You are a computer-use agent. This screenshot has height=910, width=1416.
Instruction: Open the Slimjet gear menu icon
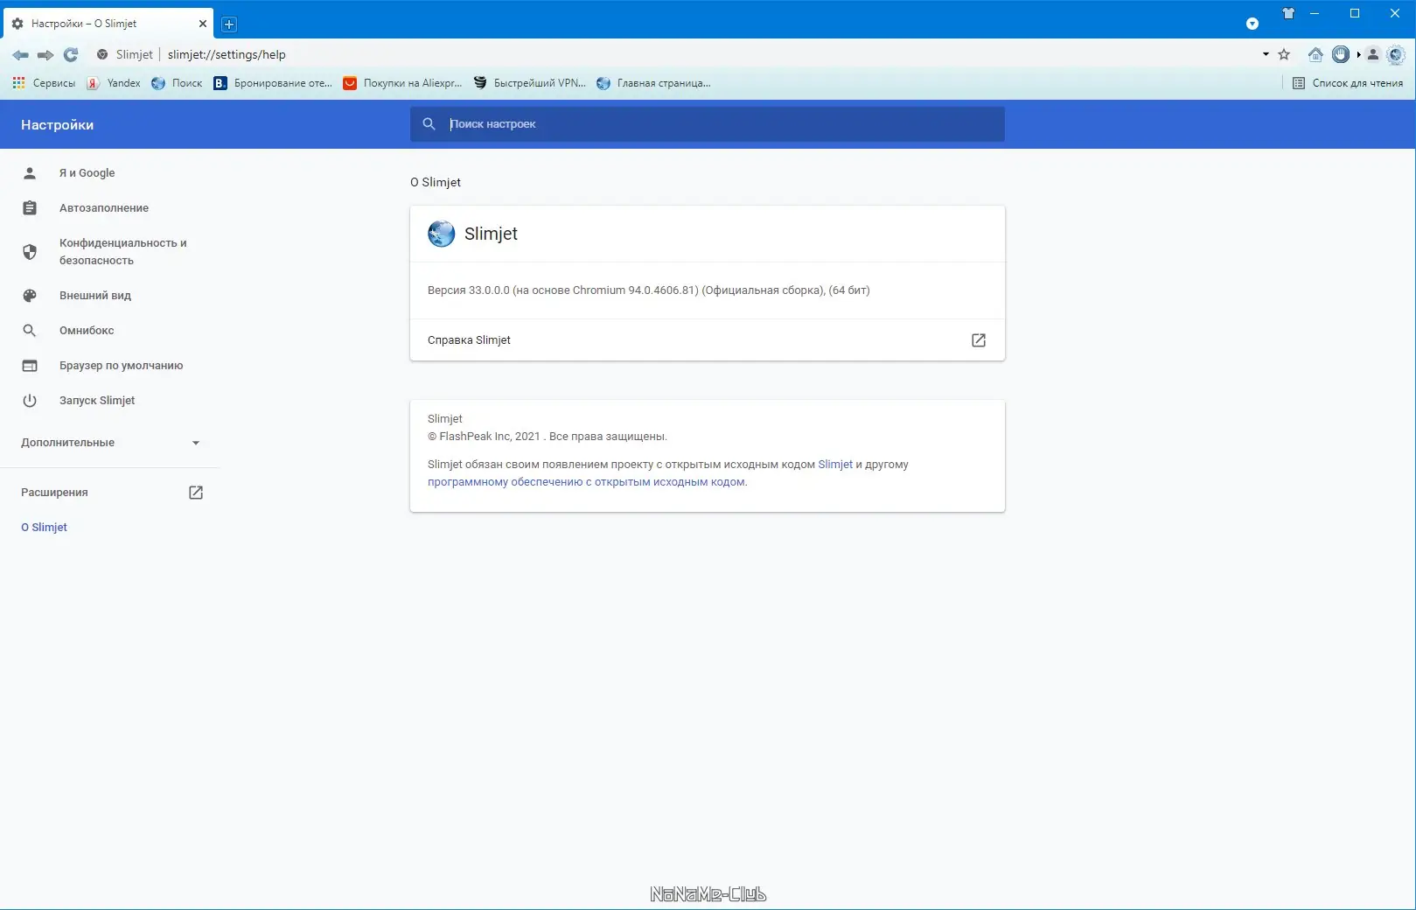click(x=1396, y=54)
